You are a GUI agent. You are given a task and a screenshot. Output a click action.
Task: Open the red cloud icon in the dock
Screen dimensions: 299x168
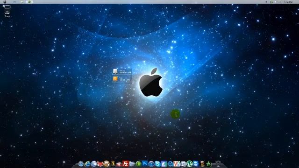point(119,164)
